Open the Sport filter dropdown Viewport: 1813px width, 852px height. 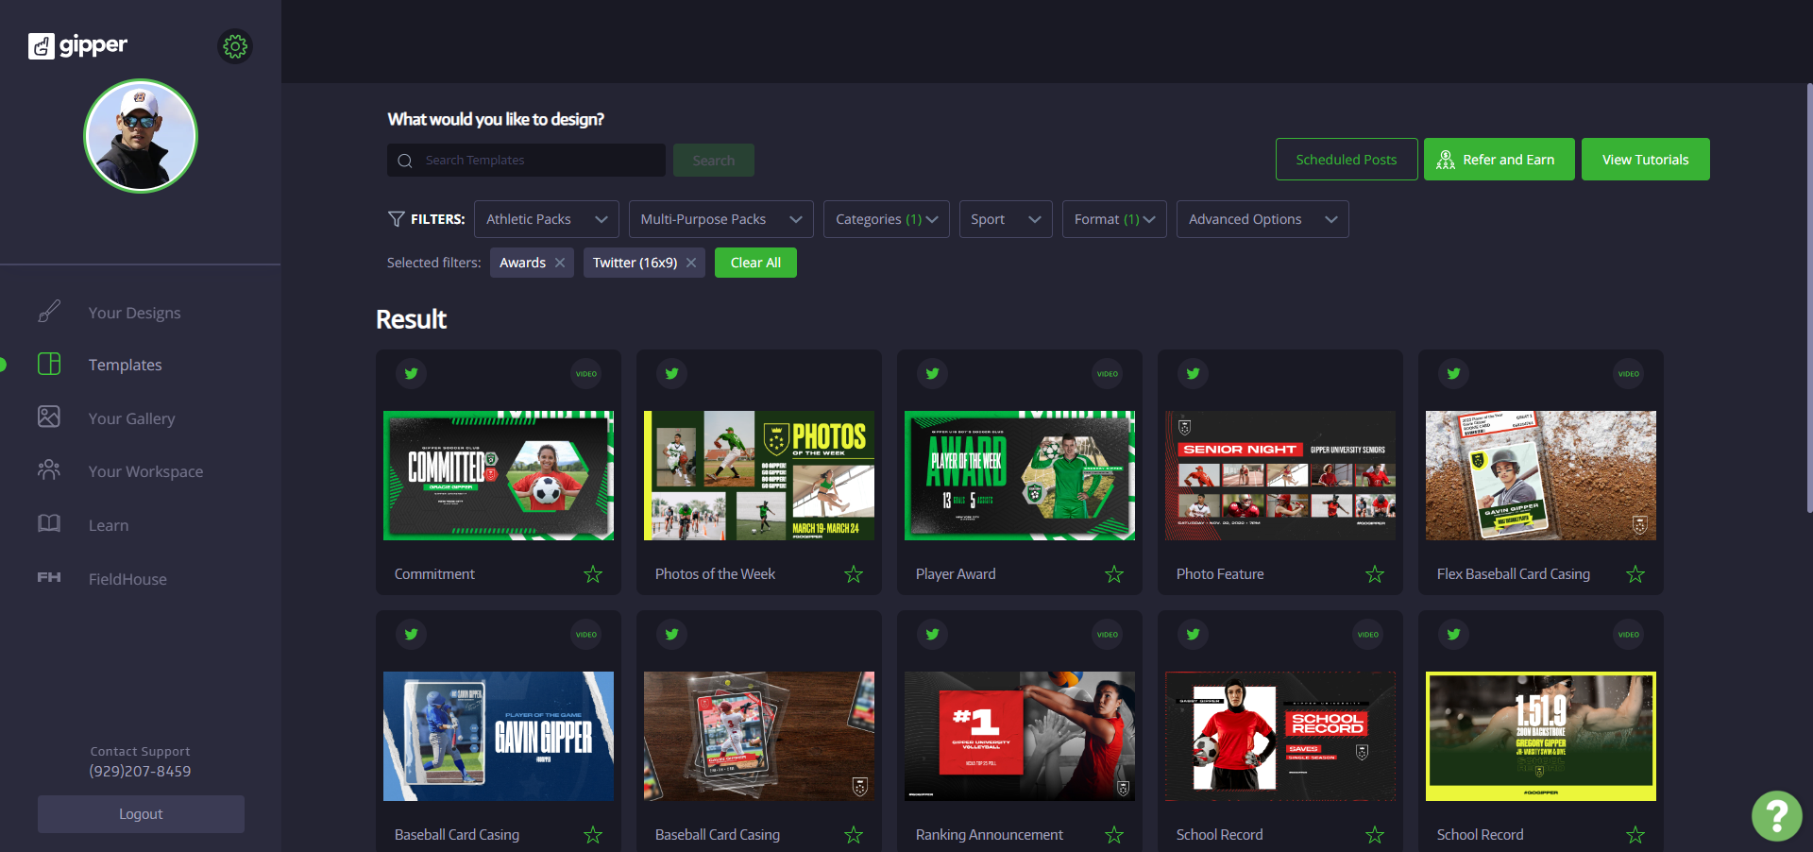pyautogui.click(x=1006, y=219)
